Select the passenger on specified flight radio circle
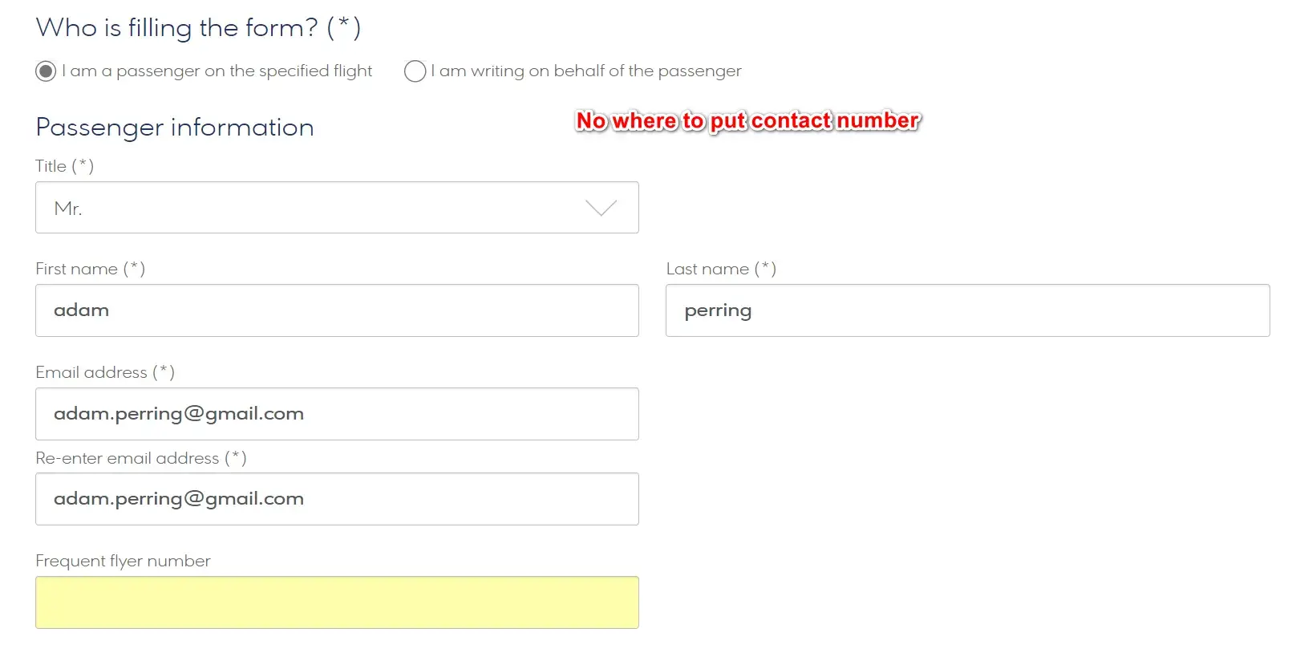This screenshot has width=1296, height=653. point(47,71)
